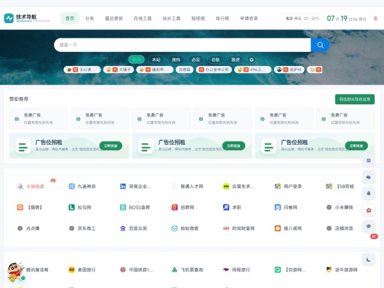Screen dimensions: 384x288
Task: Click 立即投放 on last ad banner
Action: tap(356, 146)
